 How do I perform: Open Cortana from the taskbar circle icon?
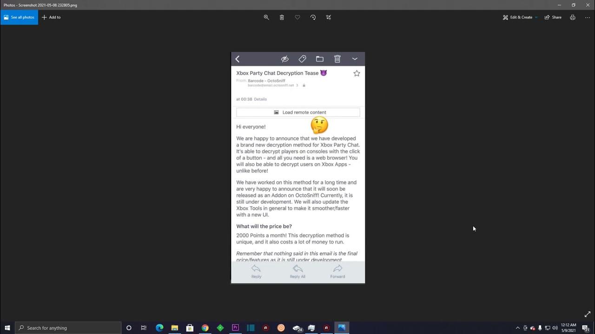click(129, 328)
